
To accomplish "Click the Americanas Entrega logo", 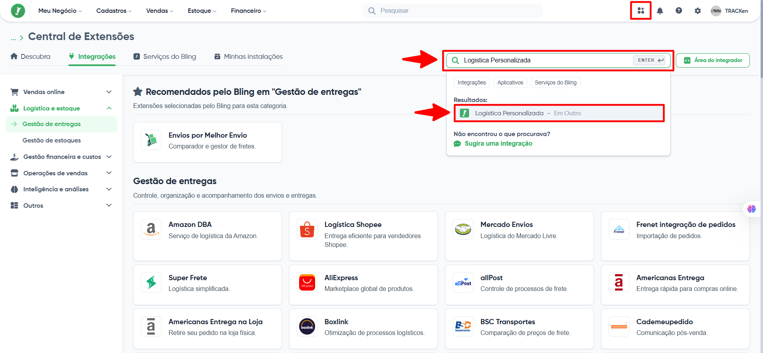I will 619,283.
